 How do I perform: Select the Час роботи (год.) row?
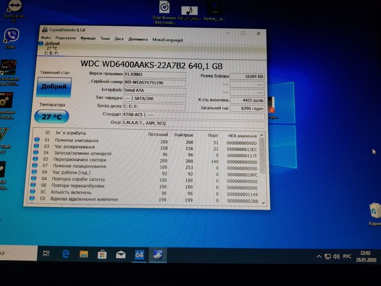point(145,173)
